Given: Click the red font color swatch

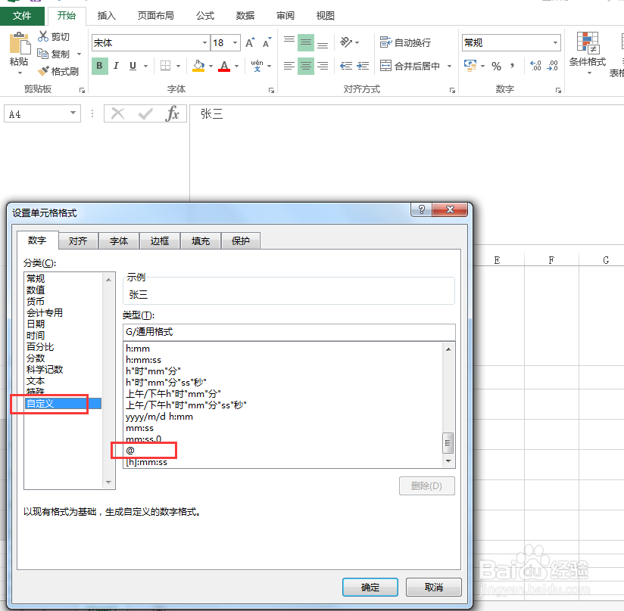Looking at the screenshot, I should 224,71.
